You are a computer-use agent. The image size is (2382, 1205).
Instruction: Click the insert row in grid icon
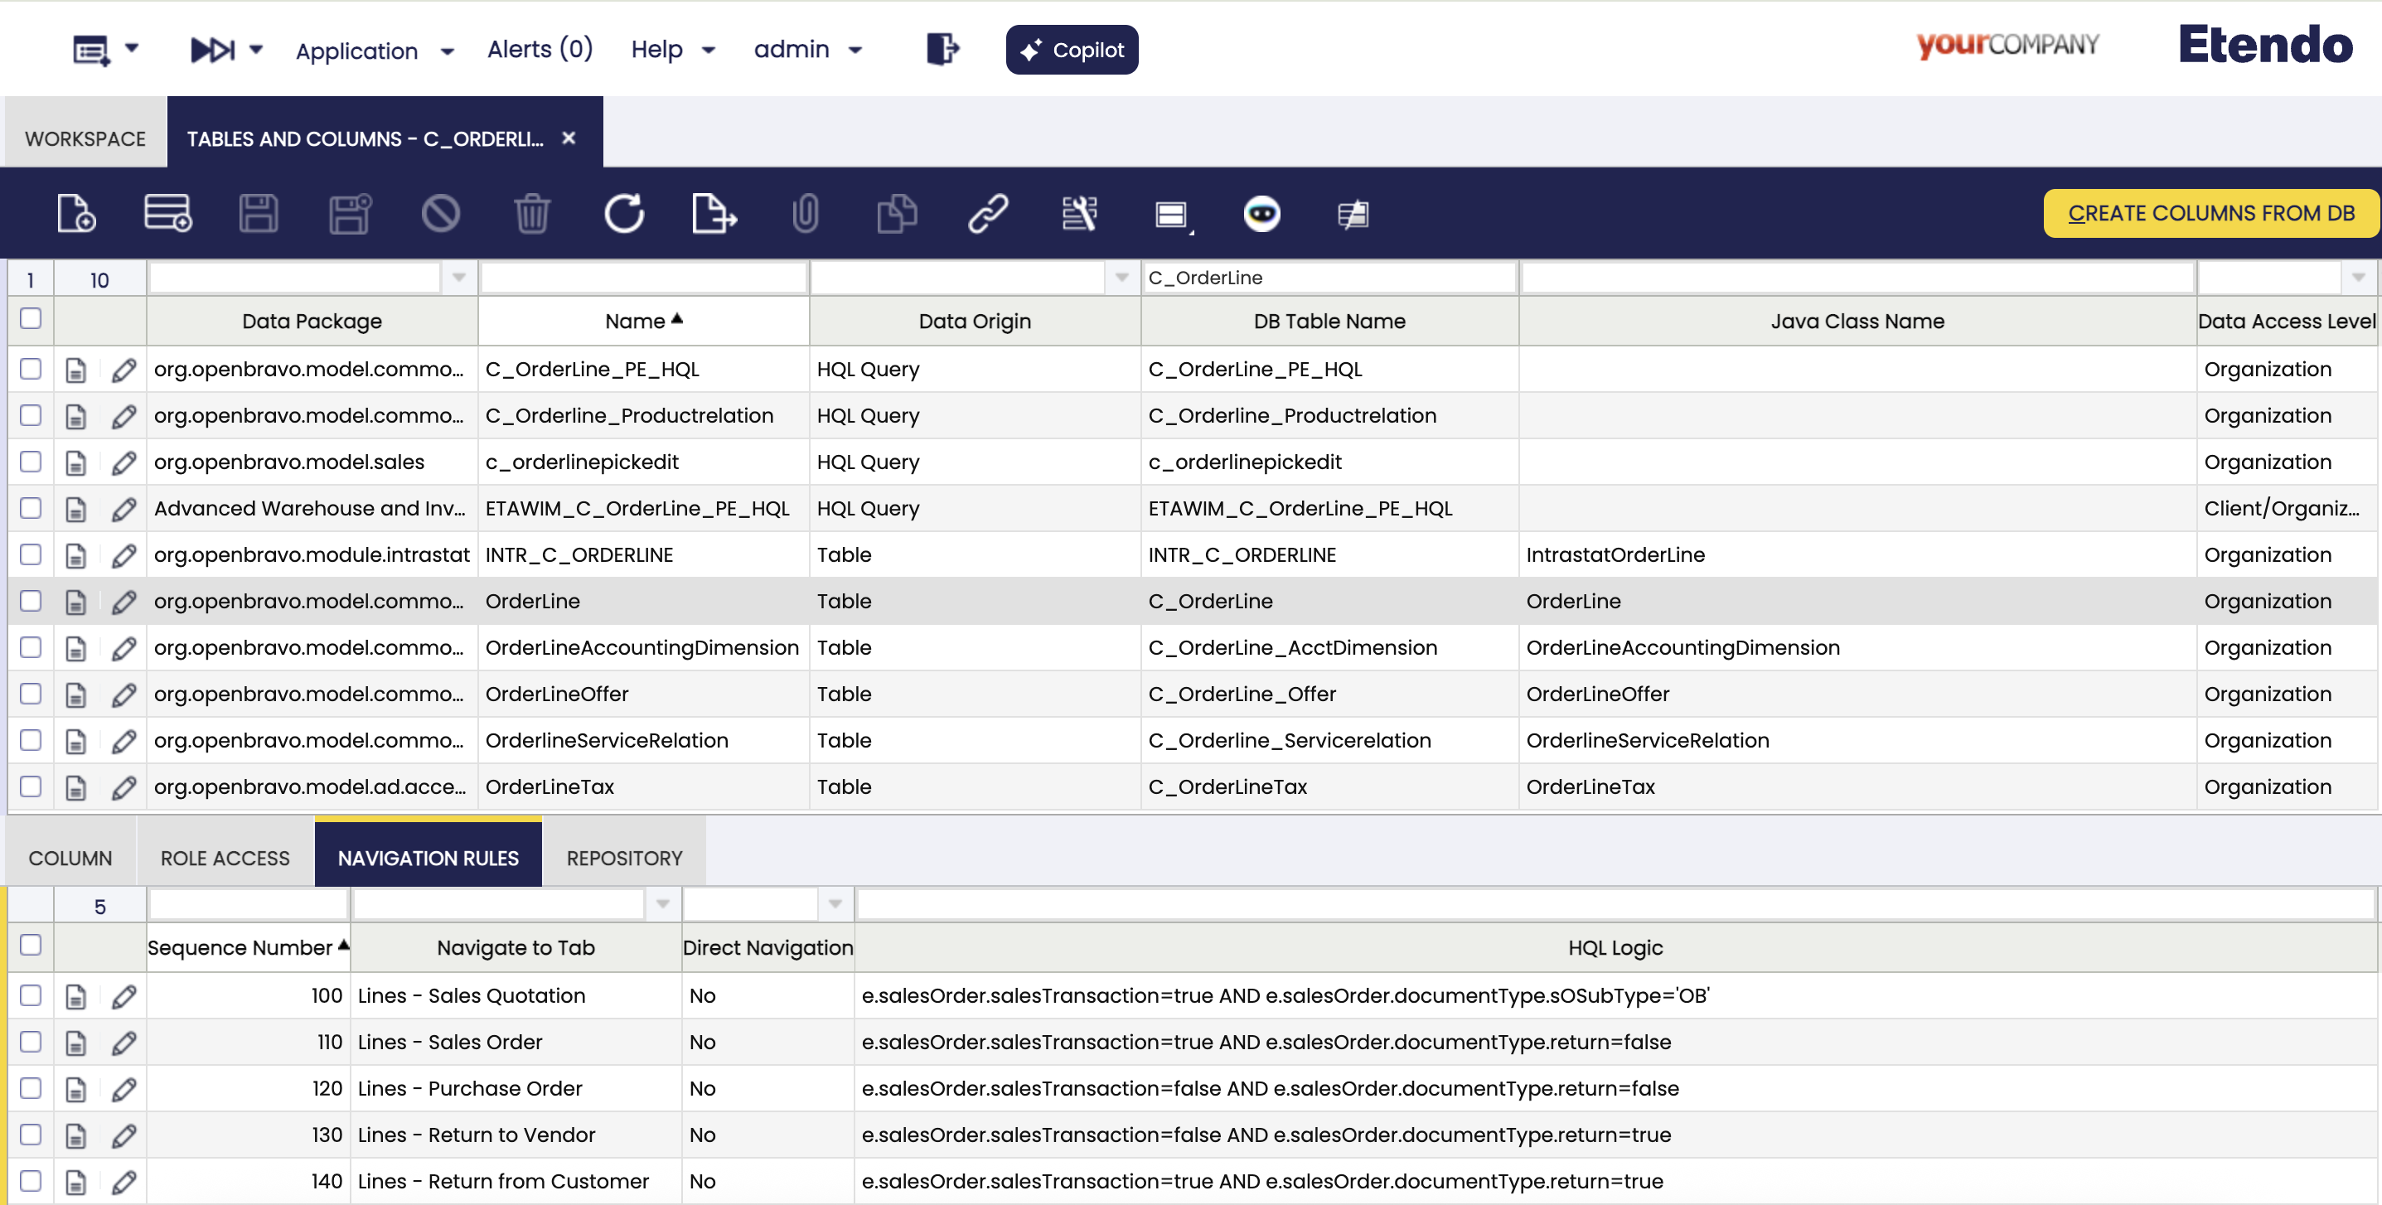tap(167, 214)
